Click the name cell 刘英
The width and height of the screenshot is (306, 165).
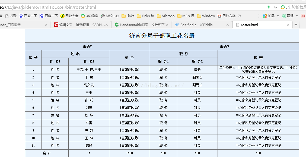click(89, 108)
